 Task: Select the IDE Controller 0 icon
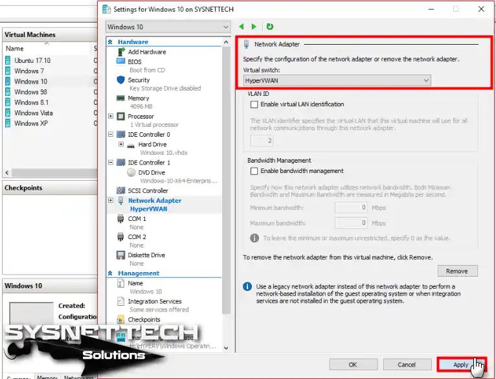click(x=121, y=135)
